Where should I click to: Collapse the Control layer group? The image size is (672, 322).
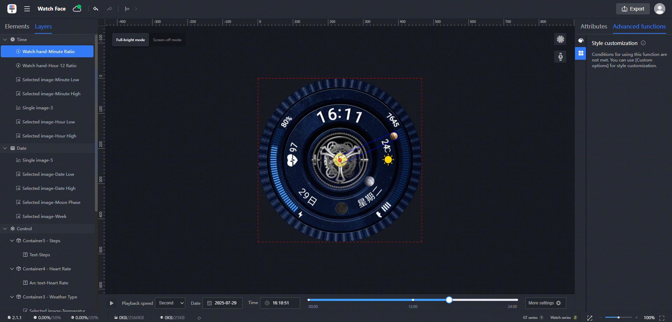5,229
